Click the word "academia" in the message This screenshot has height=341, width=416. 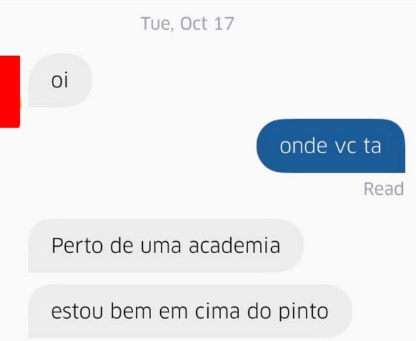pyautogui.click(x=234, y=245)
